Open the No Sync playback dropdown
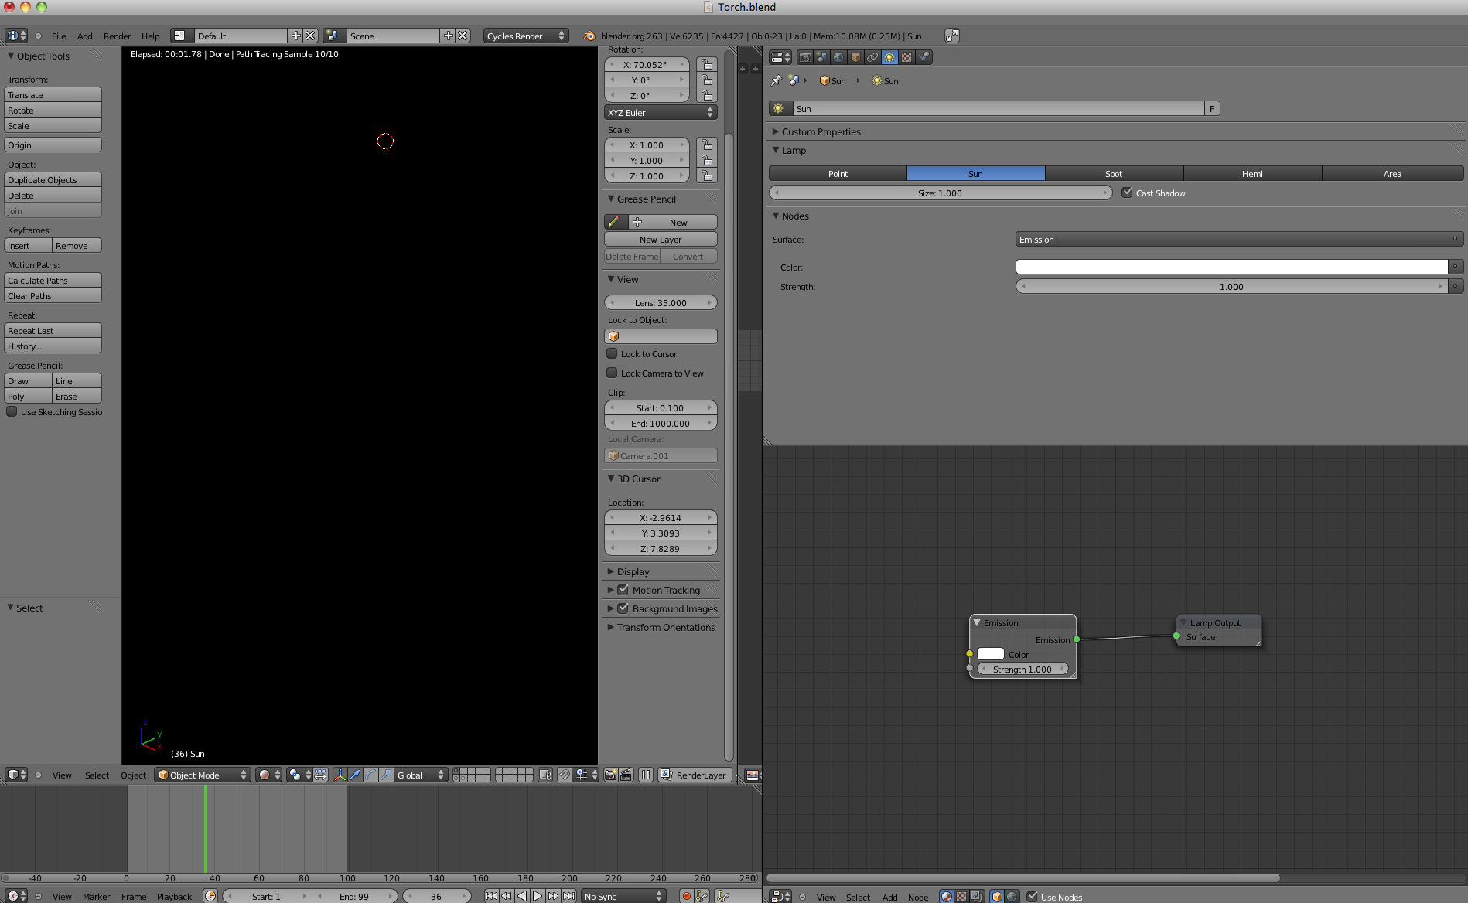The image size is (1468, 903). coord(623,896)
